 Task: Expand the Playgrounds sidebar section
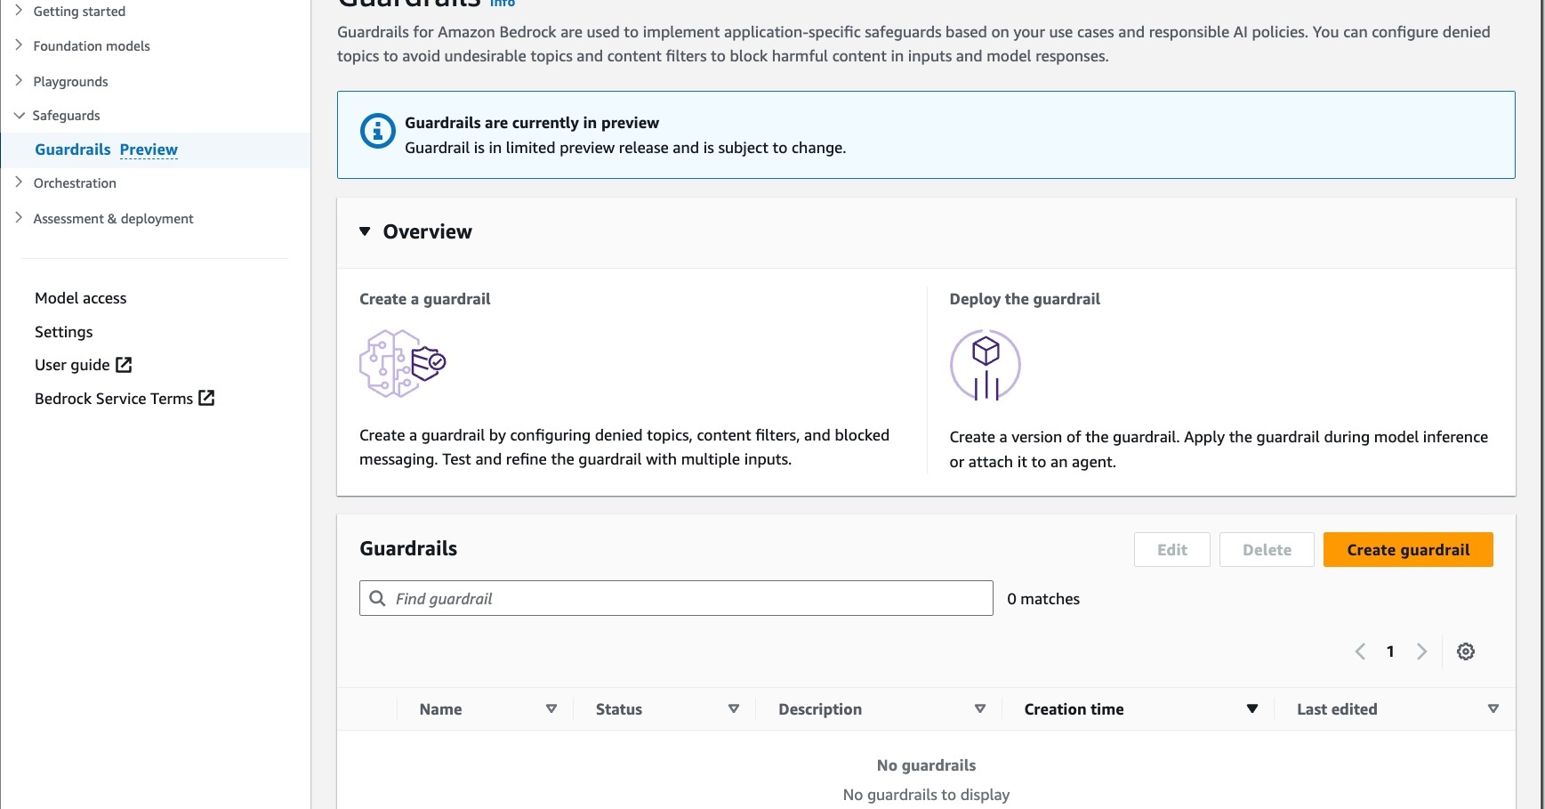point(19,81)
